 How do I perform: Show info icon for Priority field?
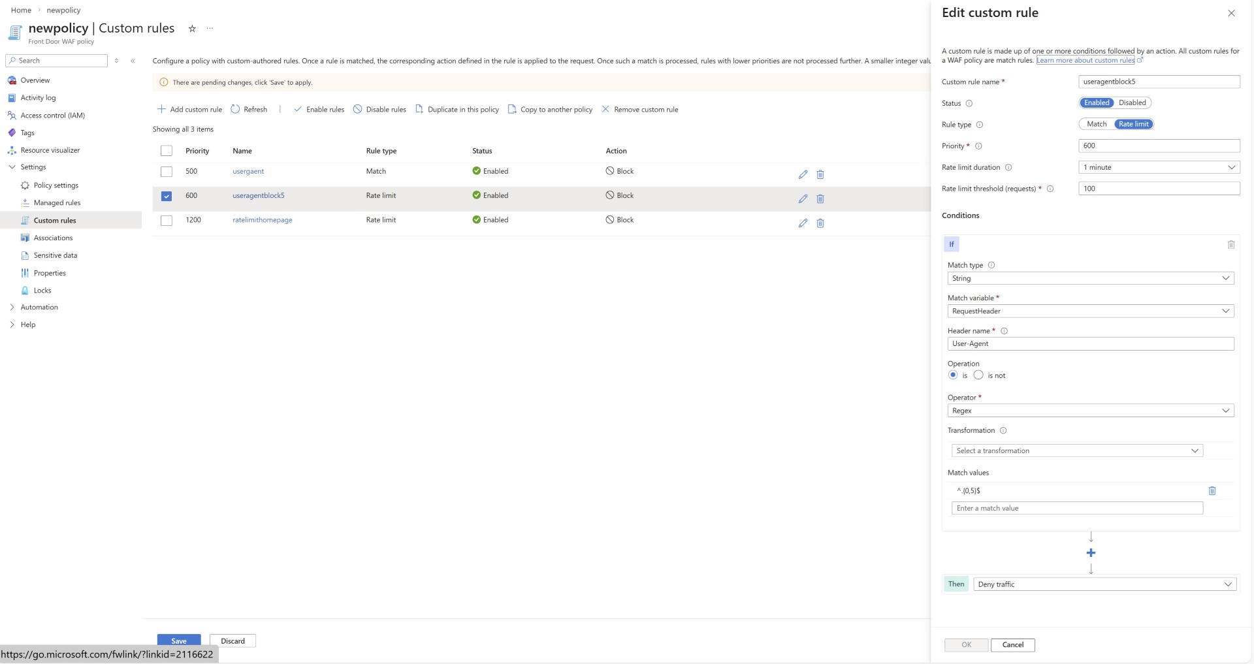click(978, 146)
